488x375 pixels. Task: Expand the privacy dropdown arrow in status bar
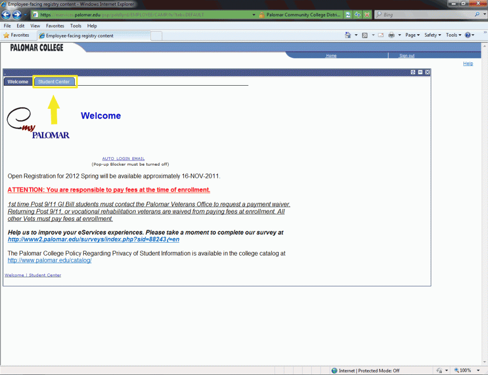(446, 370)
